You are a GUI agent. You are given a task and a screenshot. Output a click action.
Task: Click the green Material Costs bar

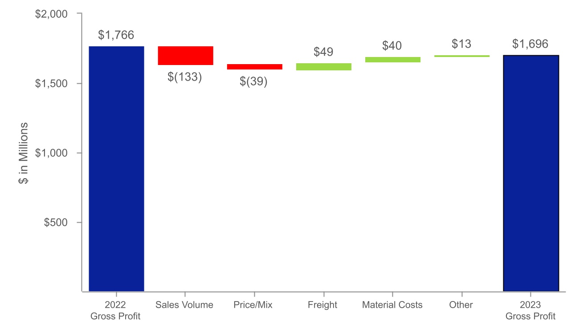tap(393, 60)
